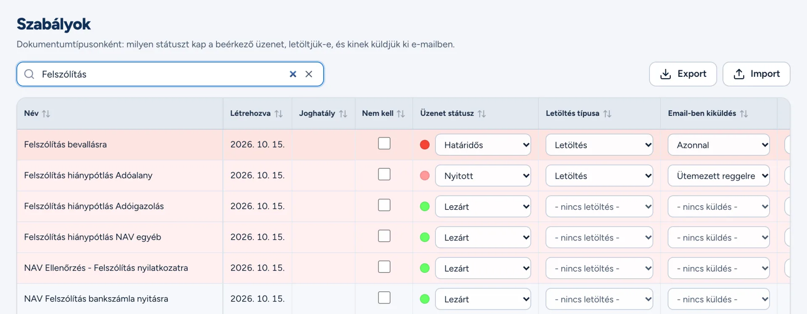This screenshot has width=807, height=314.
Task: Open the Lezárt status dropdown for NAV Felszólítás bankszámla nyitásra
Action: (x=483, y=299)
